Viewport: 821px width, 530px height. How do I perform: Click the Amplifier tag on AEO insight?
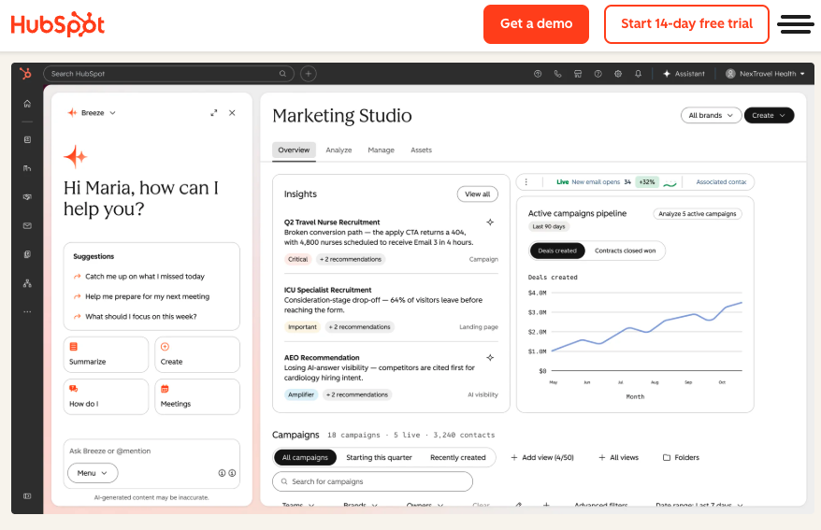(x=301, y=394)
